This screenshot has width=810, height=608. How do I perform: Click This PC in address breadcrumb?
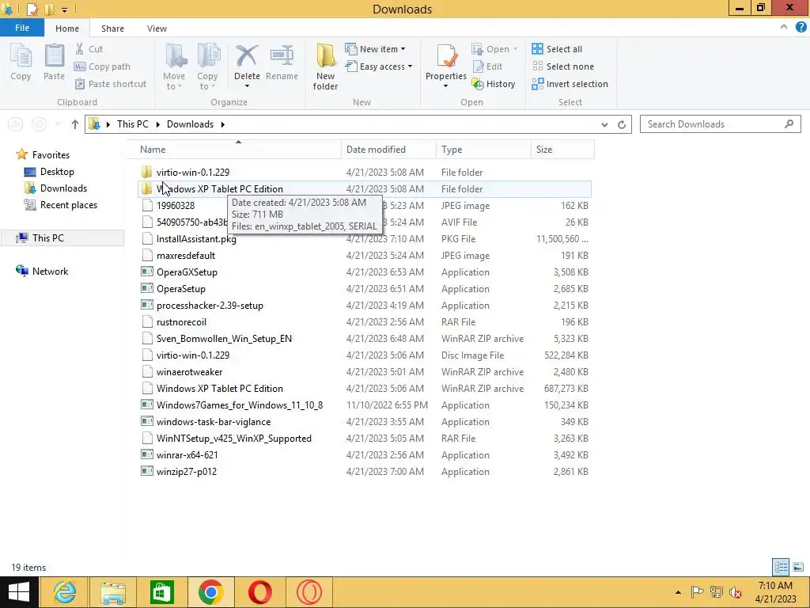coord(132,124)
